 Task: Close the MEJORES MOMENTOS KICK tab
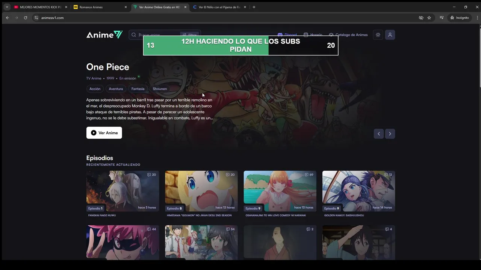click(66, 7)
